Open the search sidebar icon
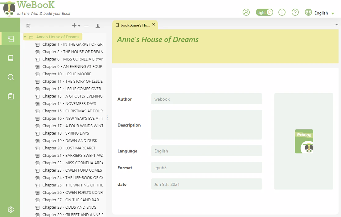This screenshot has width=341, height=217. pyautogui.click(x=11, y=77)
